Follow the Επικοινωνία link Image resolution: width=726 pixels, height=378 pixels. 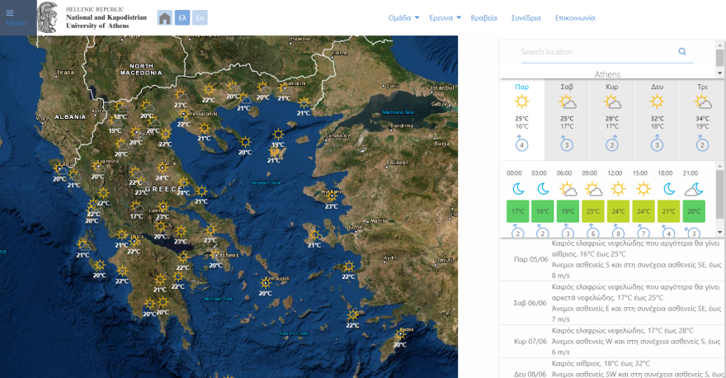click(575, 17)
